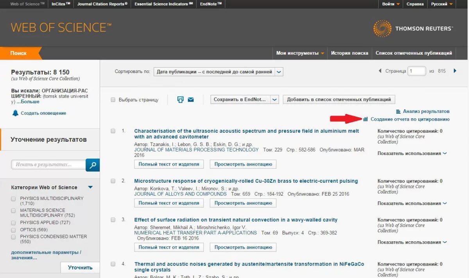
Task: Click the citation report bar chart icon
Action: (x=365, y=119)
